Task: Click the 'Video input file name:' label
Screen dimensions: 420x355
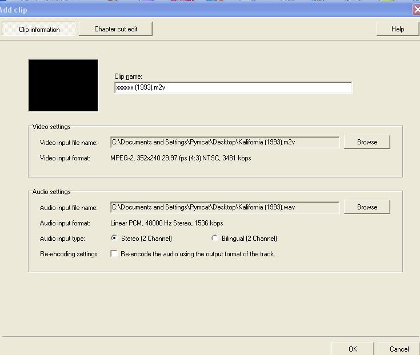Action: pos(69,143)
